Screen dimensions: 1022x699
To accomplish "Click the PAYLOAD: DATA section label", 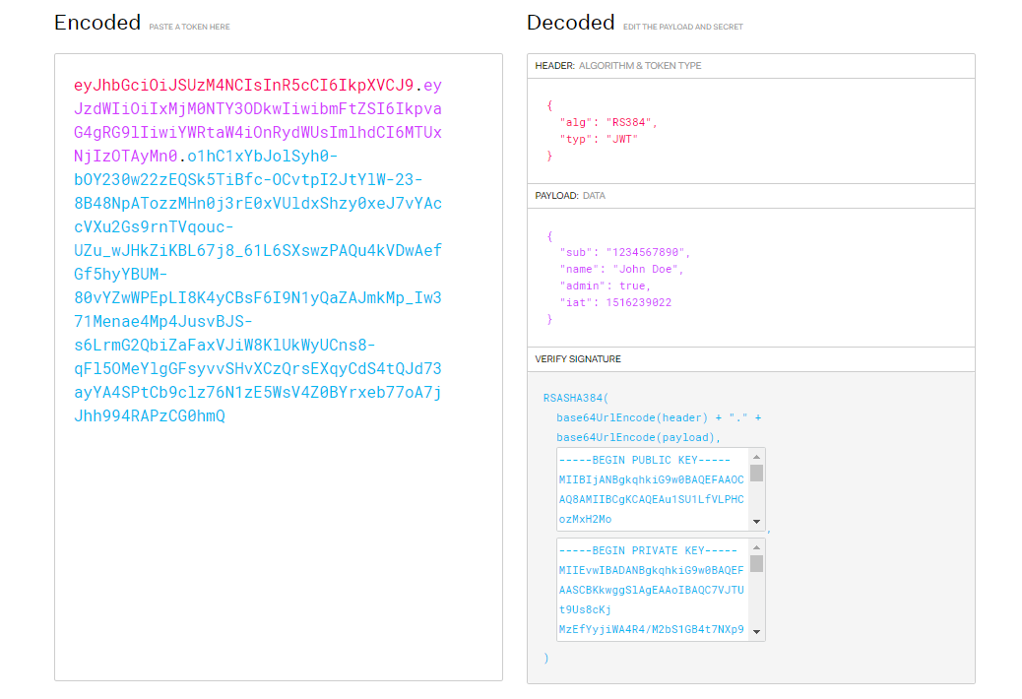I will (570, 196).
